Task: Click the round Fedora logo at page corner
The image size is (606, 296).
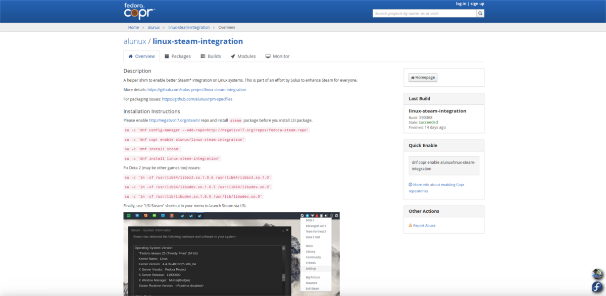Action: pos(598,288)
